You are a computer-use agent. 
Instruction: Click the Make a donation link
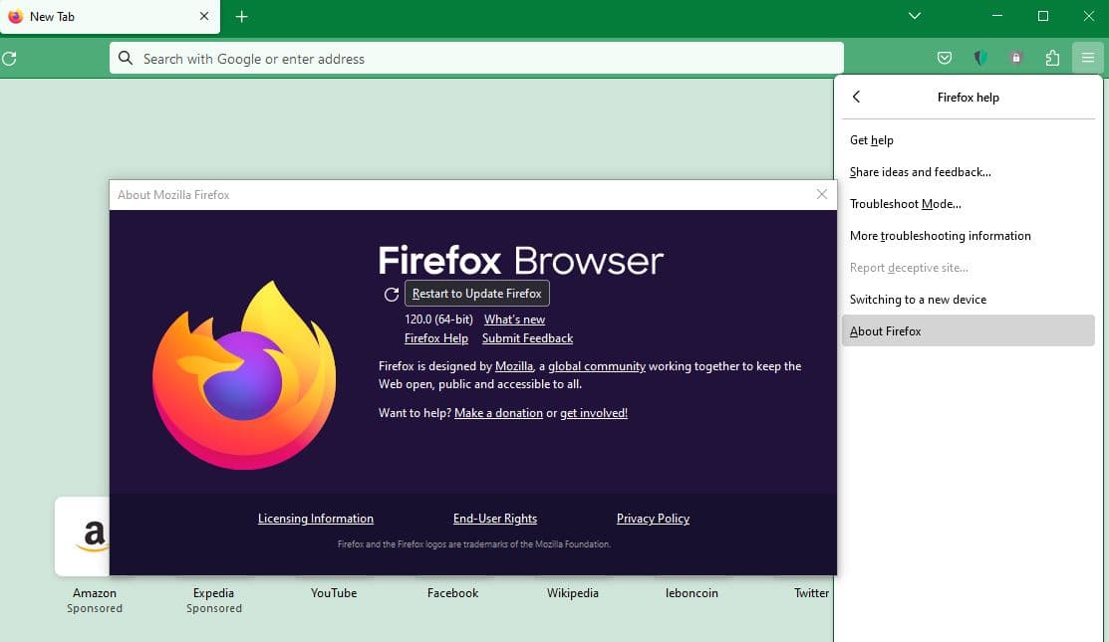498,412
